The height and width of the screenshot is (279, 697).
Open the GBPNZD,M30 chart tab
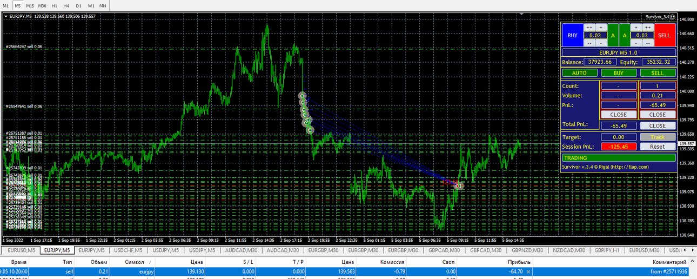pos(527,250)
